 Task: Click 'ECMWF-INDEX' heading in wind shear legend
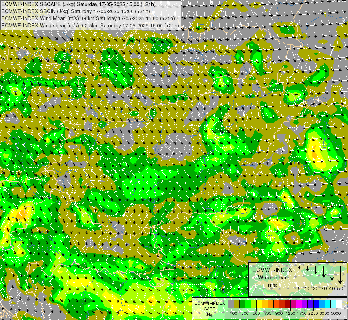[272, 270]
